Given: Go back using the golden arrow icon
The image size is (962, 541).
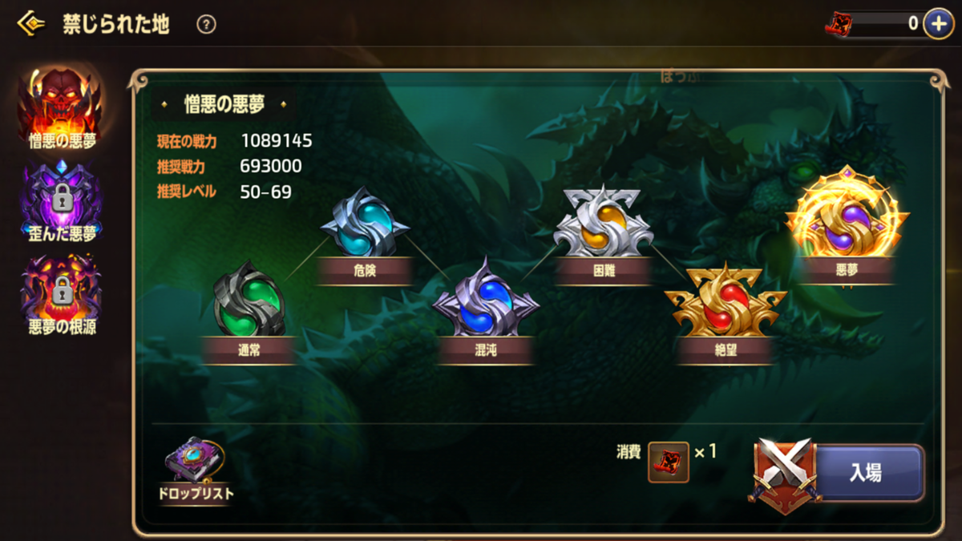Looking at the screenshot, I should point(30,23).
